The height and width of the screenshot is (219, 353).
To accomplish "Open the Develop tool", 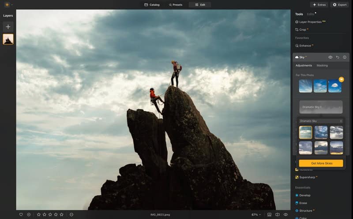I will 305,195.
